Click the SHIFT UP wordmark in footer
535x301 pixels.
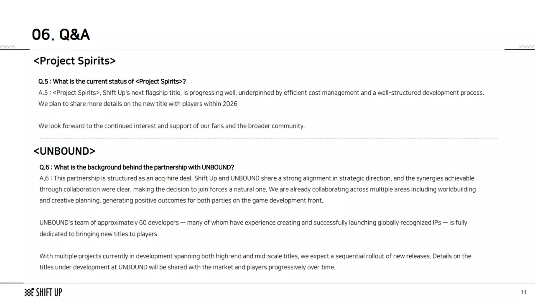[49, 292]
